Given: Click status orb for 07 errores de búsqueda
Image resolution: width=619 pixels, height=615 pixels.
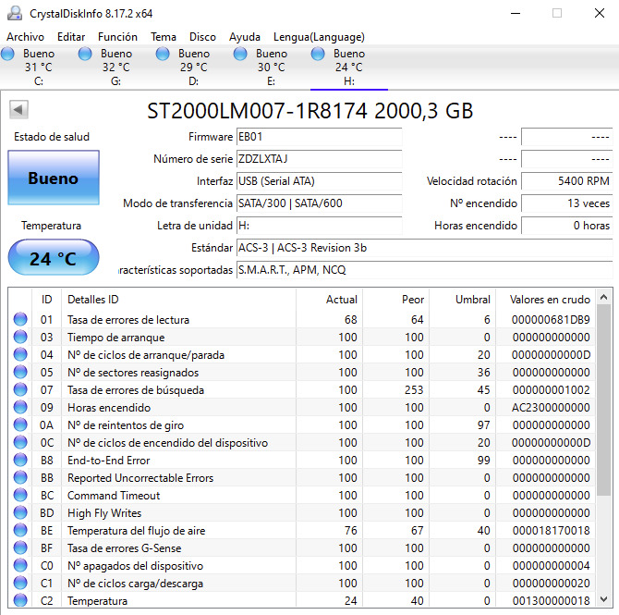Looking at the screenshot, I should (x=20, y=389).
